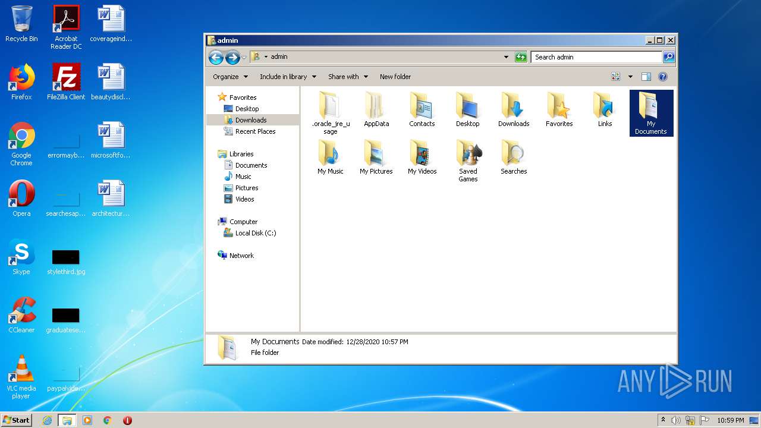Viewport: 761px width, 428px height.
Task: Launch Internet Explorer from taskbar
Action: 47,420
